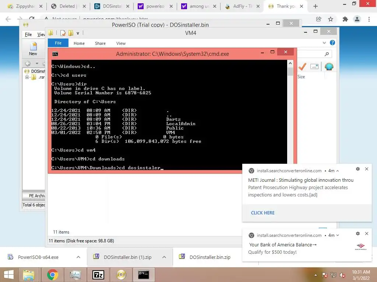Screen dimensions: 377x282
Task: Click the PowerISO back navigation icon
Action: coord(28,64)
